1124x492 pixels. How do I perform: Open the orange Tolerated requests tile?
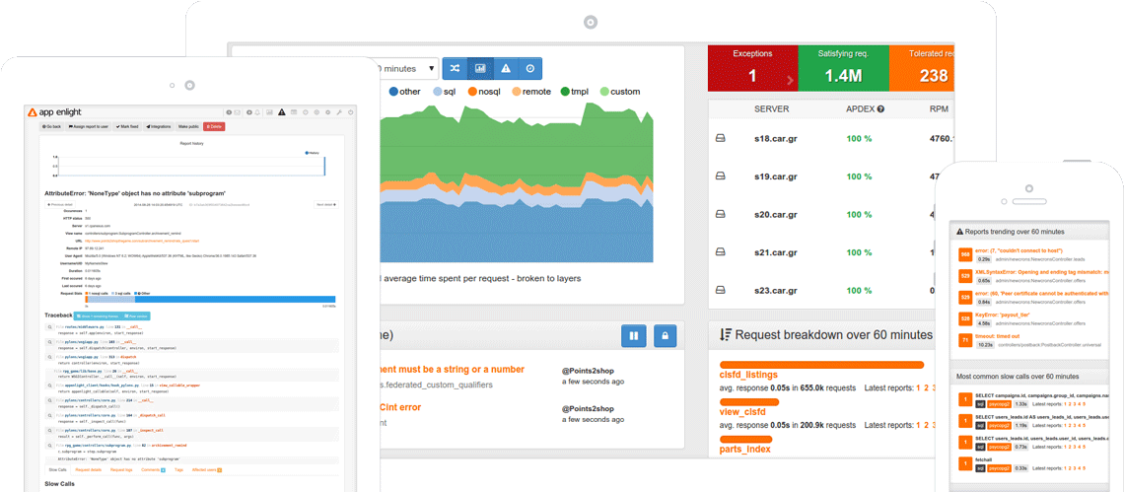pos(922,68)
